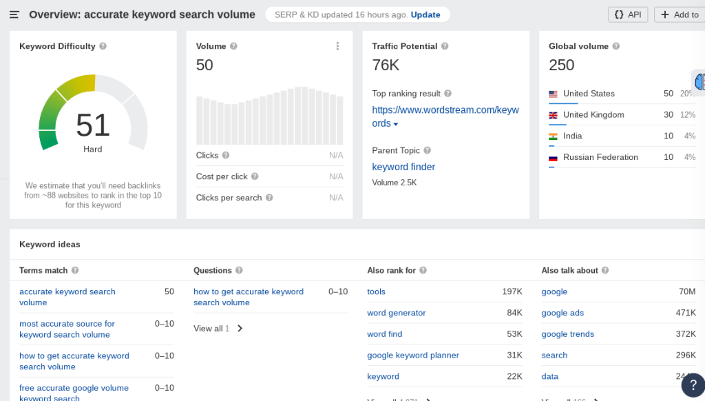
Task: Open the keyword finder parent topic link
Action: coord(403,167)
